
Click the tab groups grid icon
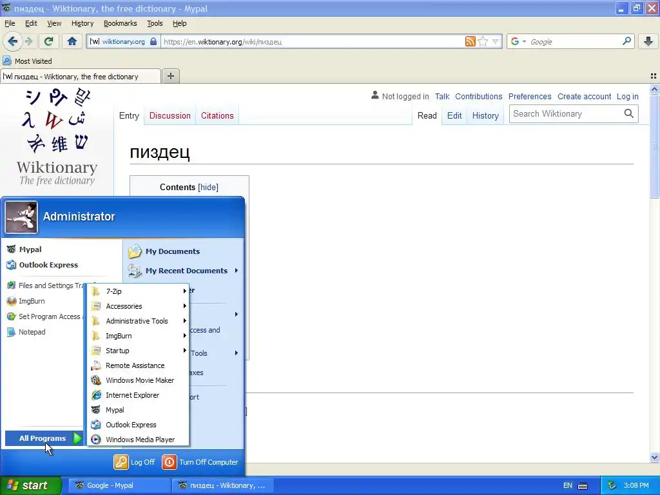tap(654, 76)
